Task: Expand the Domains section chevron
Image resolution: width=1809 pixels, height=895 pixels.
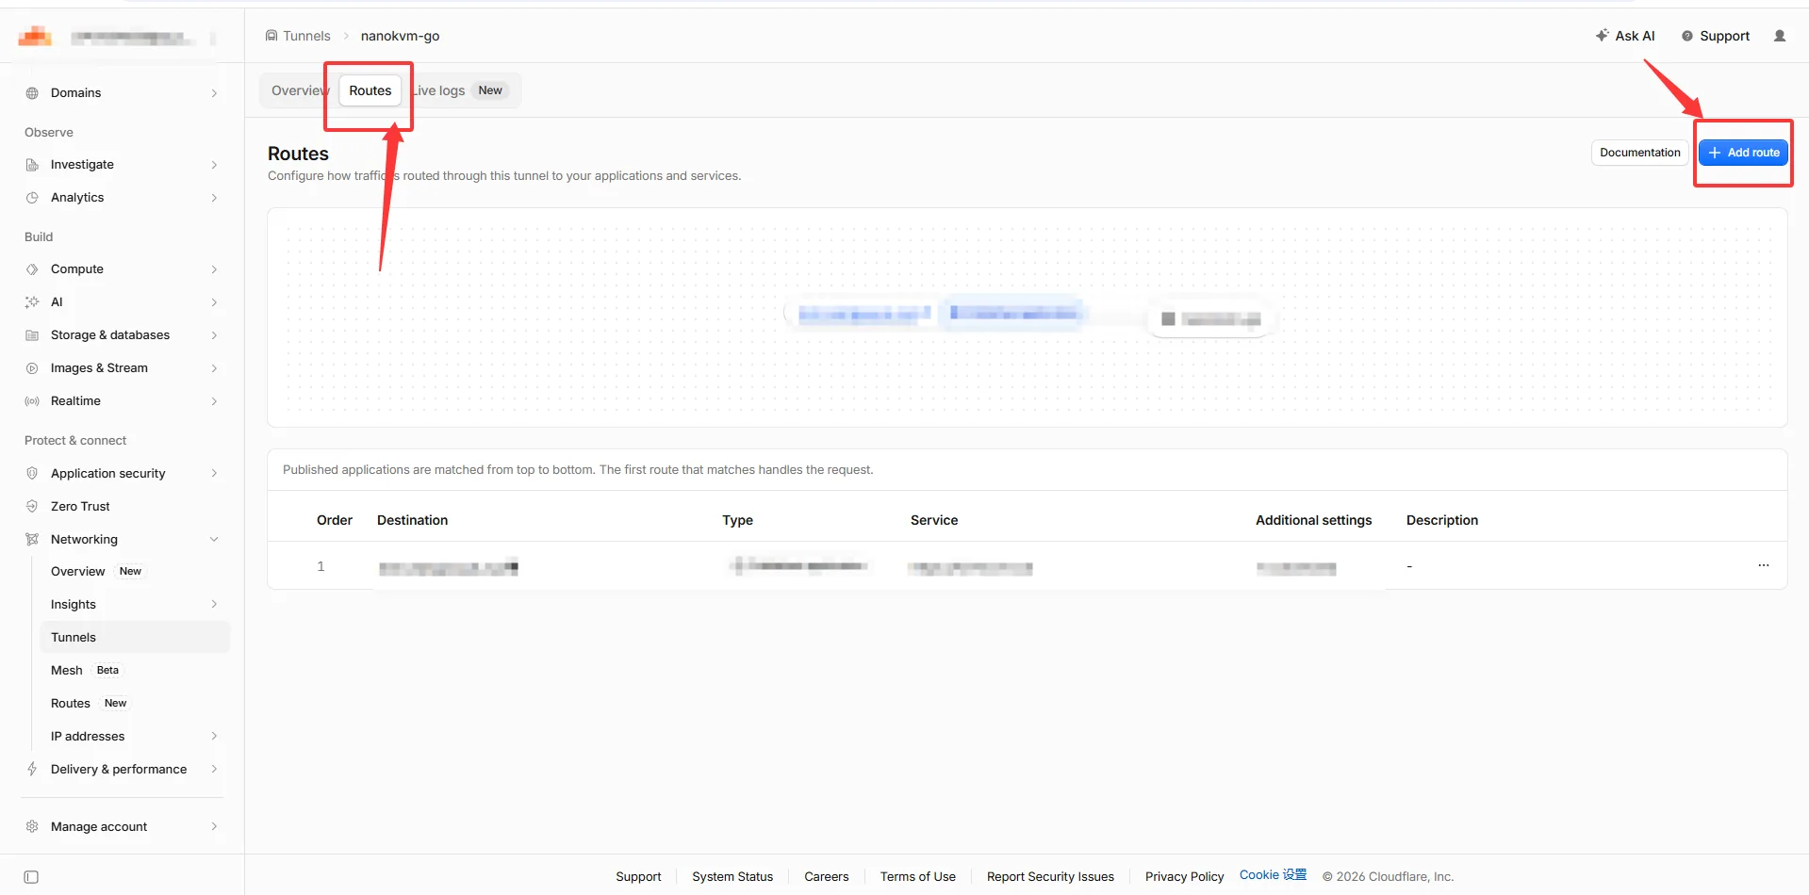Action: (x=214, y=93)
